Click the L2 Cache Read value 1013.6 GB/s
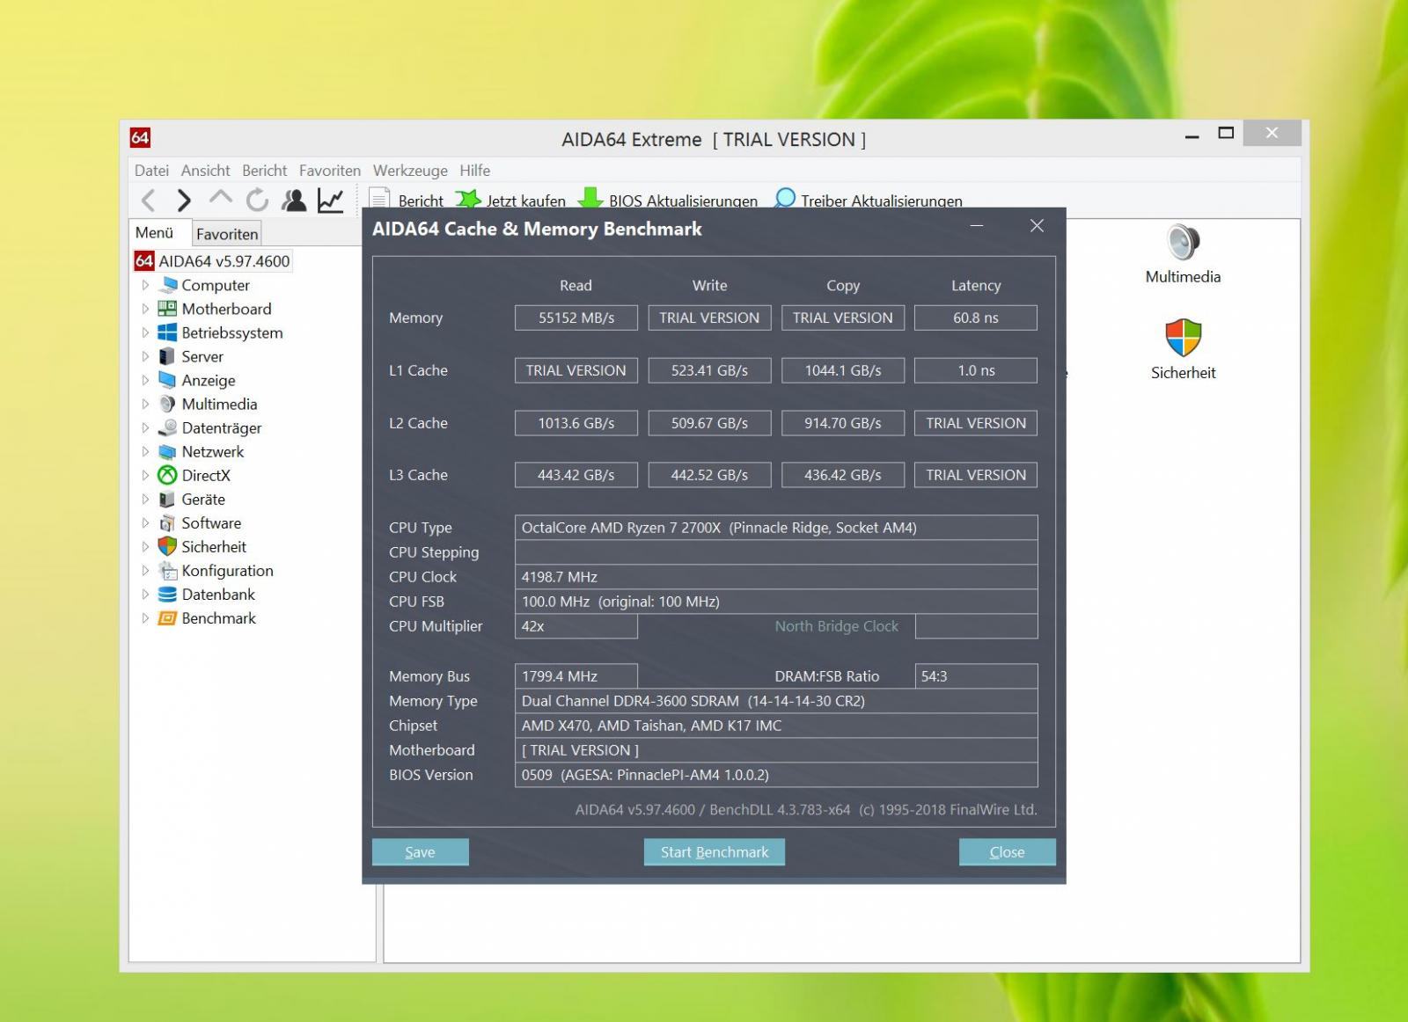Viewport: 1408px width, 1022px height. tap(576, 423)
